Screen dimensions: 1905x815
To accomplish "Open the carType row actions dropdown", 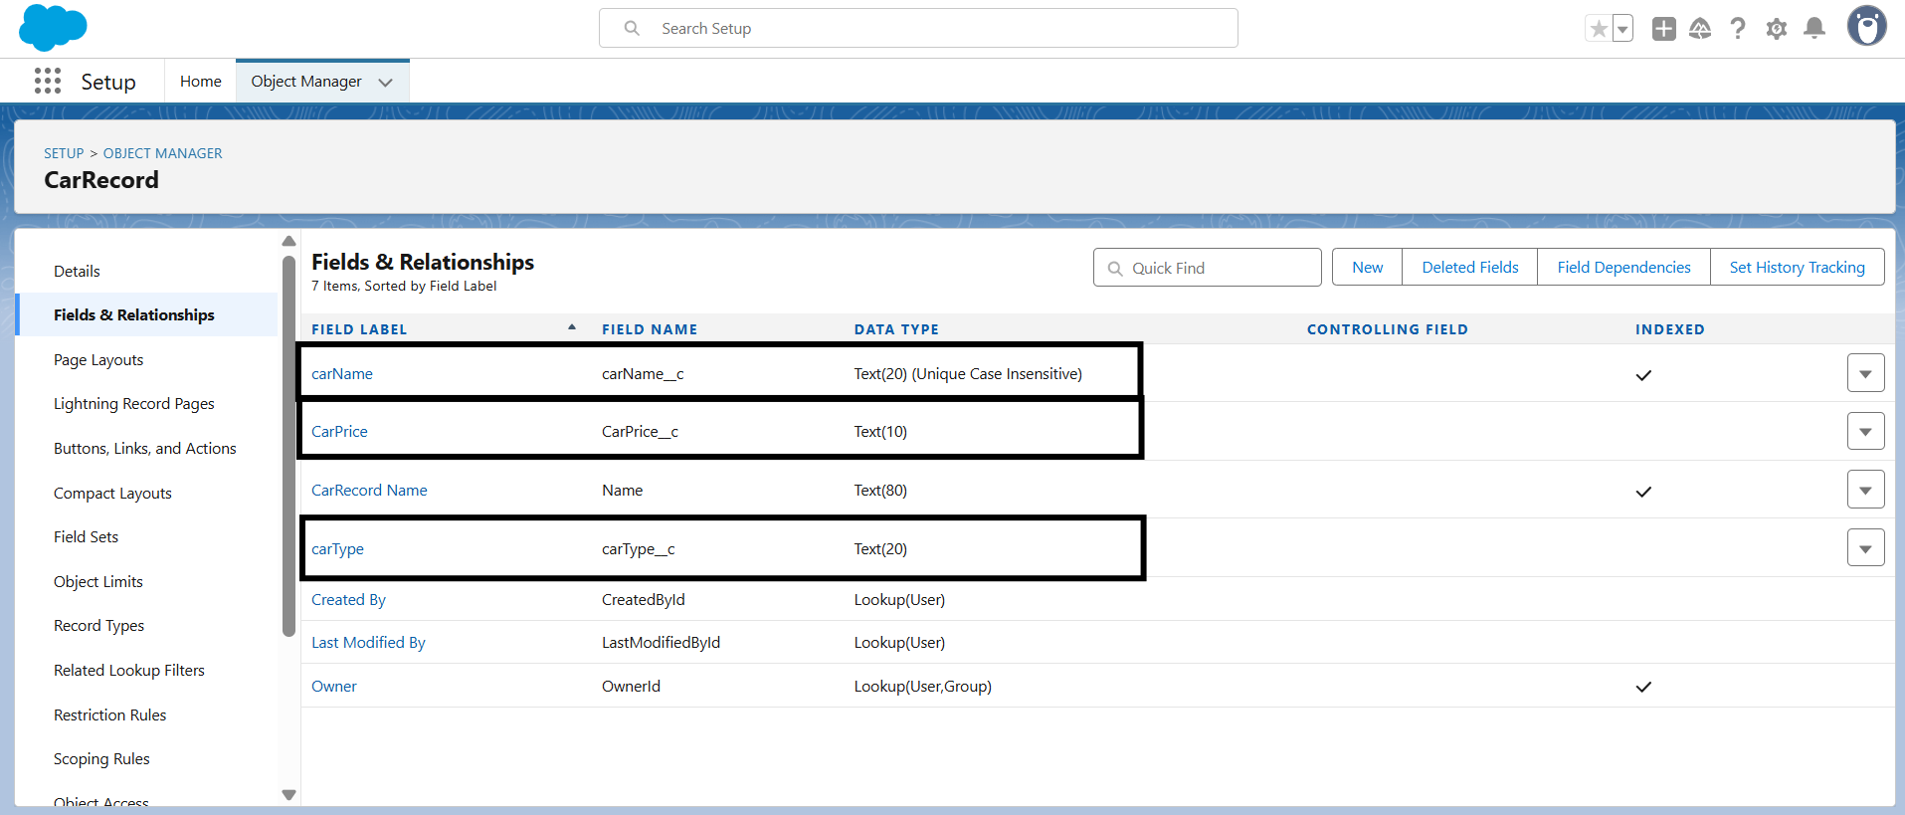I will point(1865,548).
